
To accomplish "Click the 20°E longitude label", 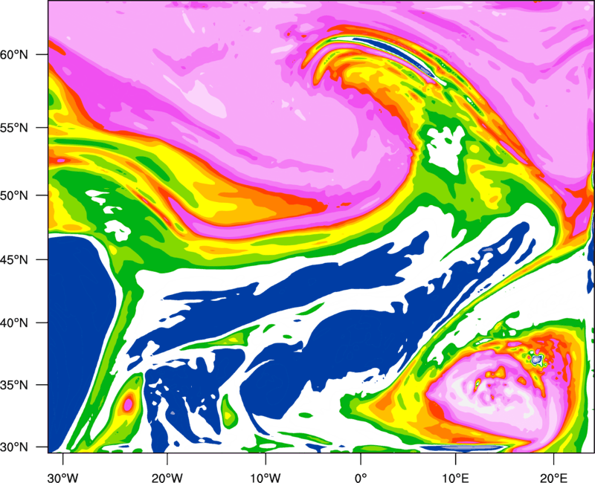I will (553, 478).
